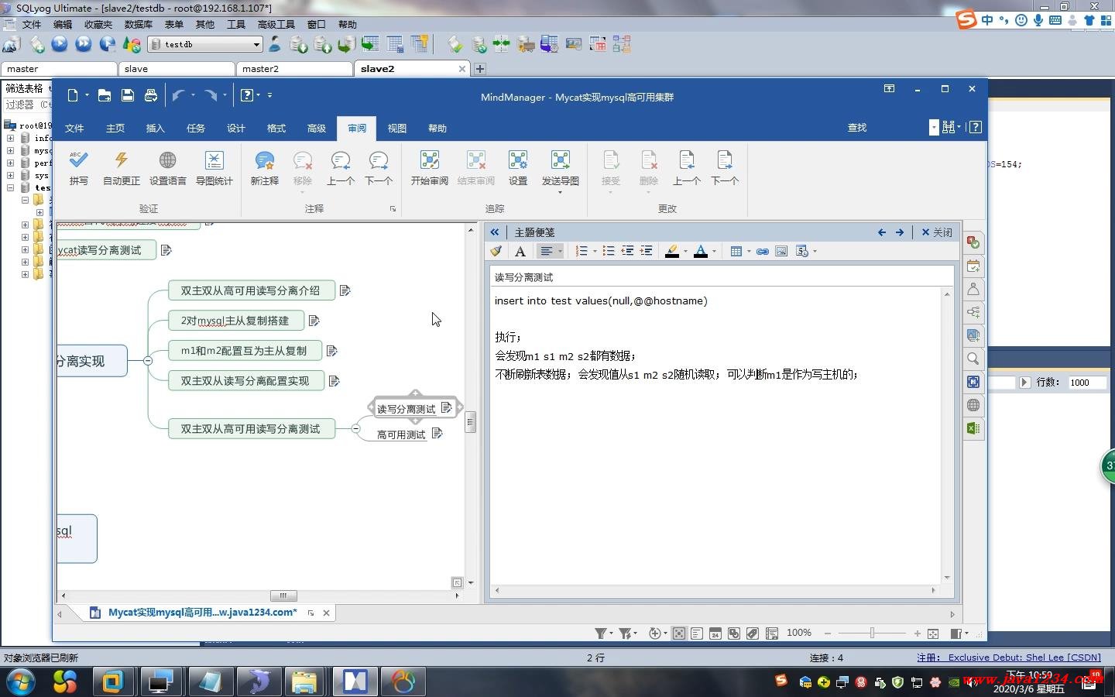
Task: Click the 关闭 (Close) button of the notes panel
Action: click(937, 232)
